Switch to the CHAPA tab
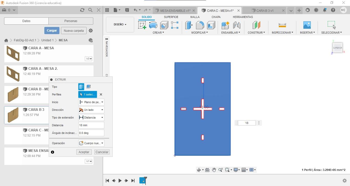Image resolution: width=350 pixels, height=186 pixels. click(x=216, y=17)
